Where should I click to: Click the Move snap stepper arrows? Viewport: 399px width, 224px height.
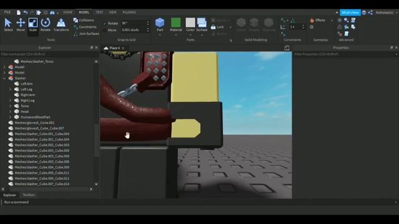148,30
